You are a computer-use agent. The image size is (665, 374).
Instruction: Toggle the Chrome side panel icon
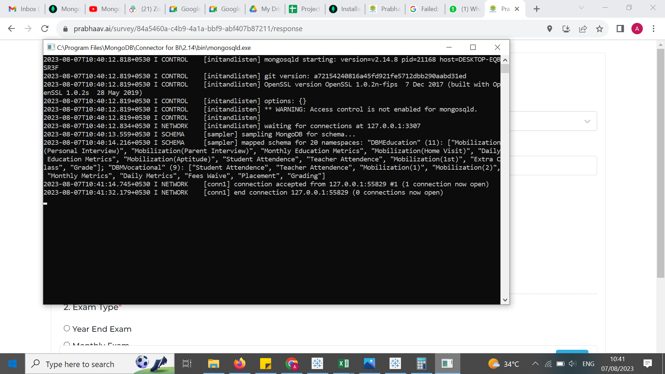[620, 29]
